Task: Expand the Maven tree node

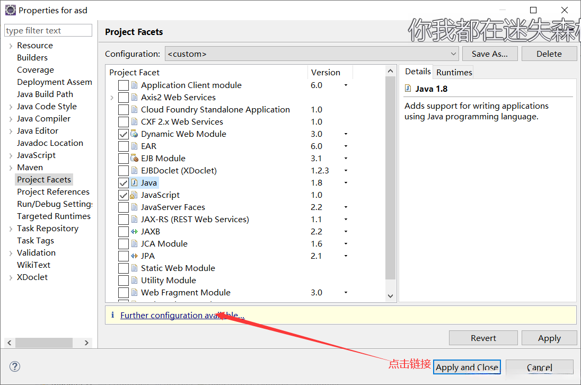Action: (x=11, y=168)
